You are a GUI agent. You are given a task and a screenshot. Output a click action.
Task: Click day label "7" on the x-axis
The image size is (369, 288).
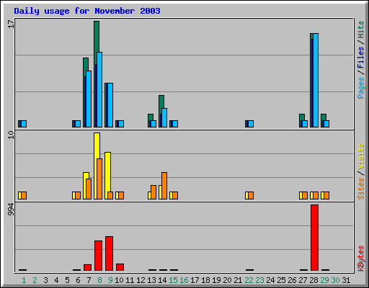[x=89, y=280]
